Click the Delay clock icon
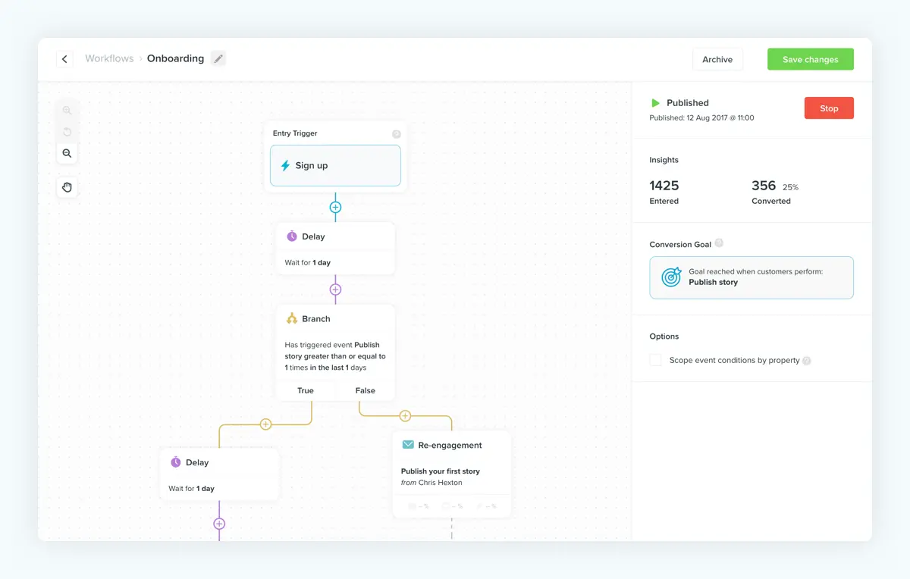910x579 pixels. [293, 236]
